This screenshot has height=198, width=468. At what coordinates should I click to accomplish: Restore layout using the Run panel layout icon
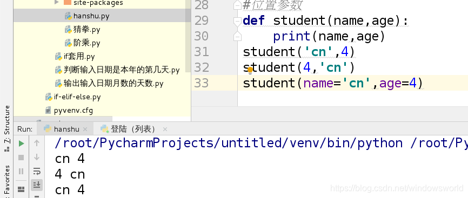(21, 189)
